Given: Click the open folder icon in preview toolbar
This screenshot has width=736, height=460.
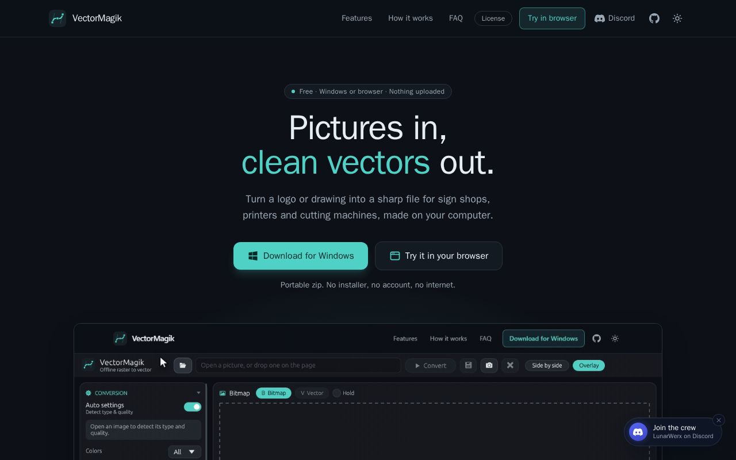Looking at the screenshot, I should point(183,365).
